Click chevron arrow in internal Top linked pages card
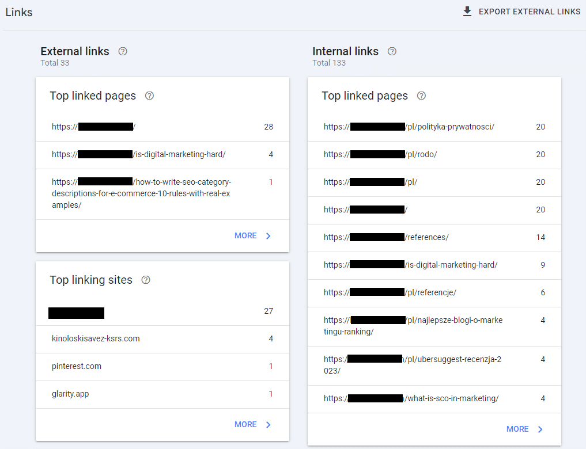586x449 pixels. coord(540,429)
